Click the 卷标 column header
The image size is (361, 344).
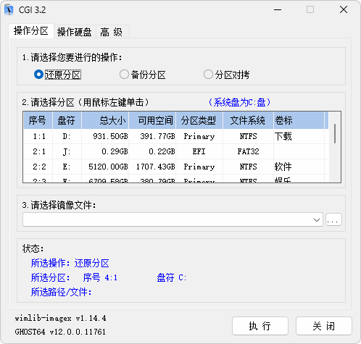pyautogui.click(x=299, y=120)
